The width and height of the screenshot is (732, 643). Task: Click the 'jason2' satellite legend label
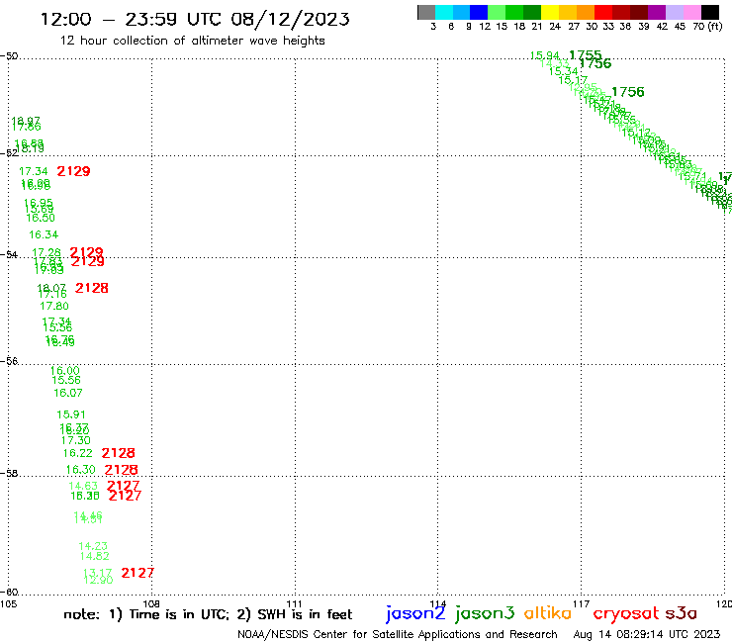(415, 613)
